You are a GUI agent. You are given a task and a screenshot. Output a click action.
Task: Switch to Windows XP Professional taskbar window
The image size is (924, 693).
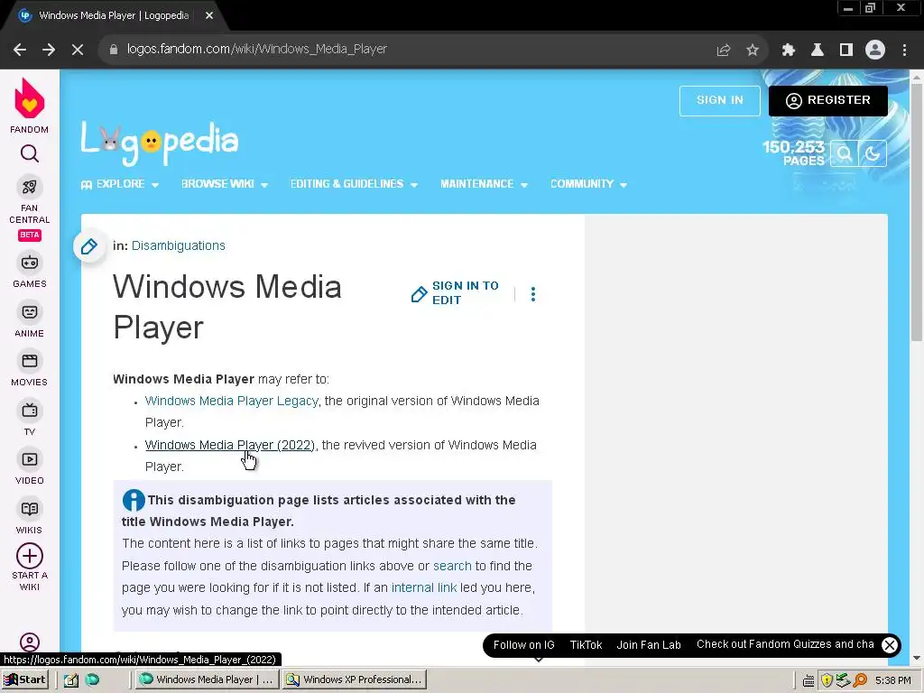pos(354,680)
